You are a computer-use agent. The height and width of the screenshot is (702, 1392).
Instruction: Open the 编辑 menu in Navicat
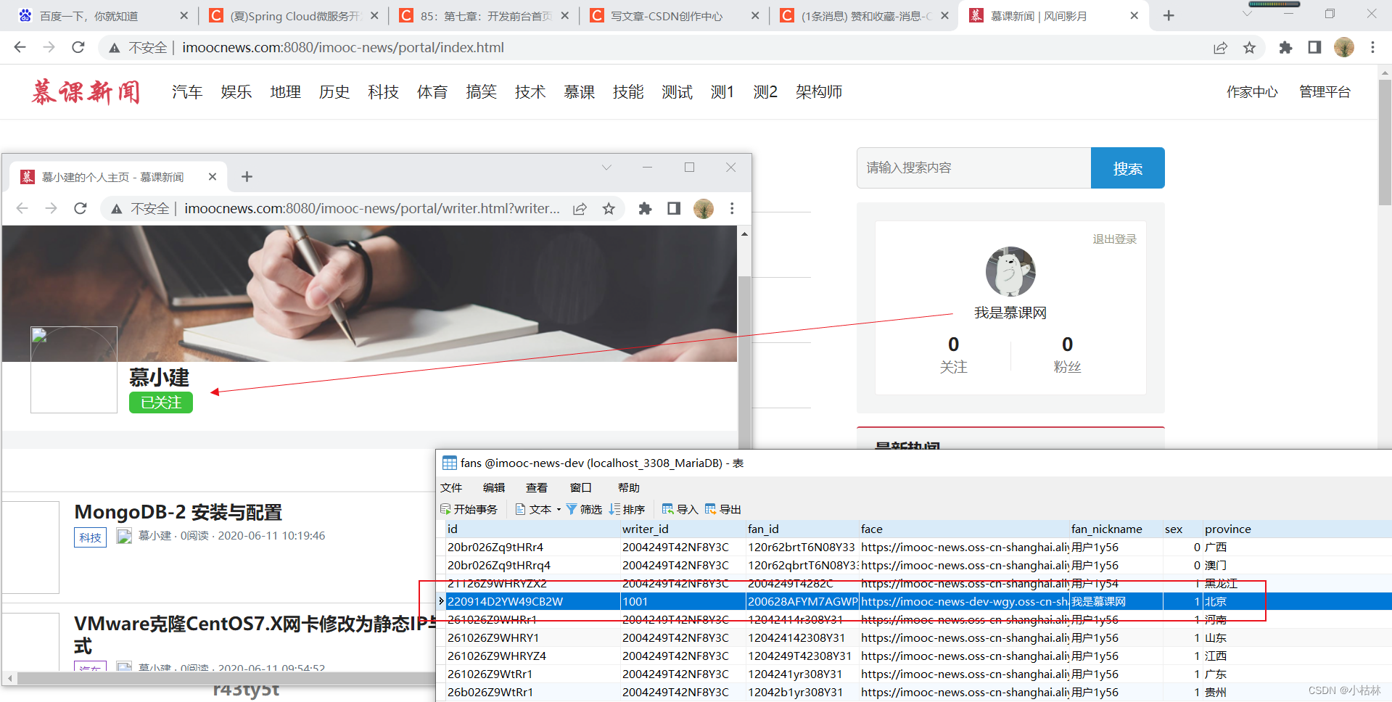click(494, 487)
